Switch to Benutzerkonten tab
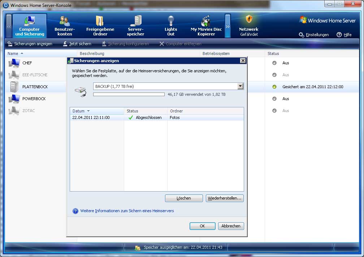The width and height of the screenshot is (364, 257). 65,26
